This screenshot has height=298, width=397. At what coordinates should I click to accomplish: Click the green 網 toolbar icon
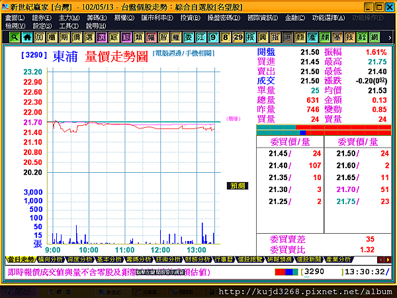click(x=375, y=37)
